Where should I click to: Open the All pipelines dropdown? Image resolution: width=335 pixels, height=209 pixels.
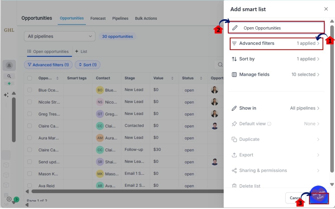pos(60,36)
